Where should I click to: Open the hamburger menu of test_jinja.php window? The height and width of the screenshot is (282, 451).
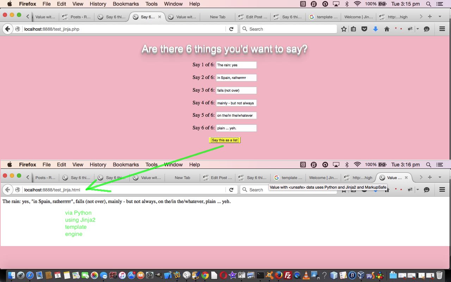442,29
